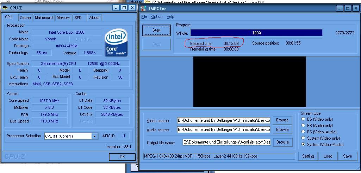Image resolution: width=361 pixels, height=173 pixels.
Task: Click the Voltage value 1.888 v
Action: click(90, 53)
